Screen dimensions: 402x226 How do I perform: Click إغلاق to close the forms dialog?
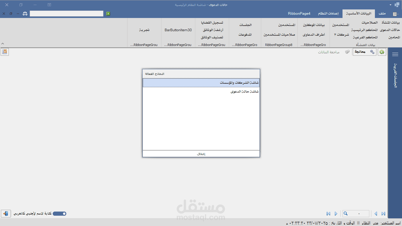[201, 154]
